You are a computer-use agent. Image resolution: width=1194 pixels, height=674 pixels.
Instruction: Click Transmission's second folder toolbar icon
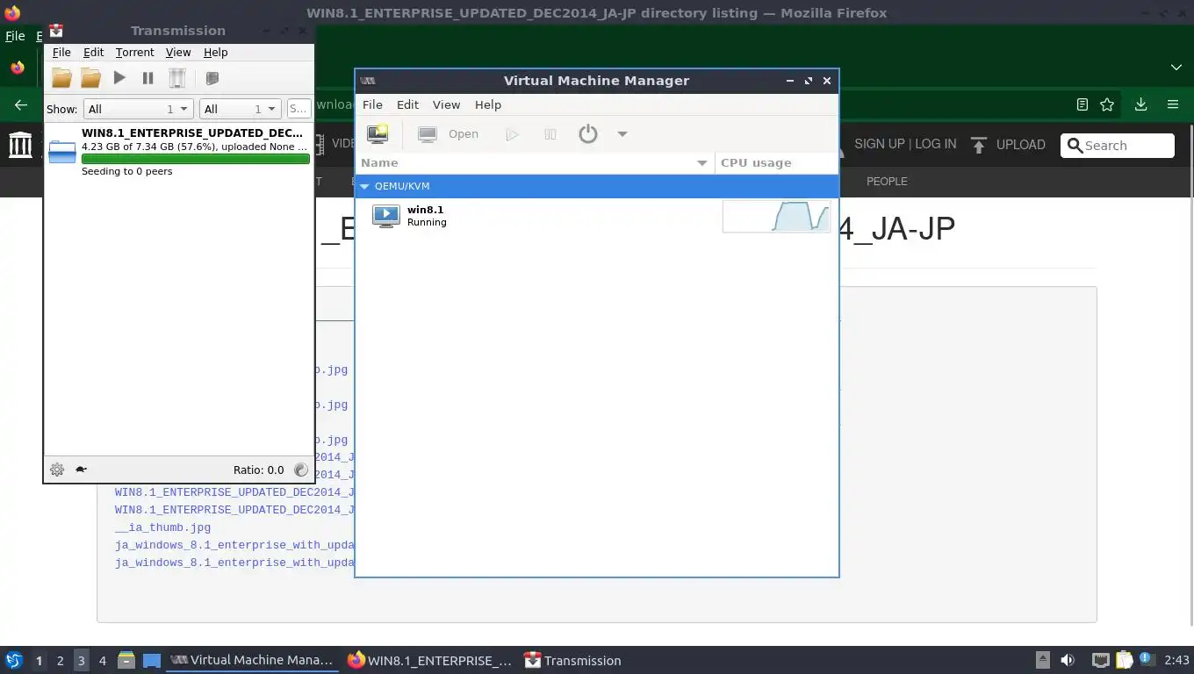coord(90,78)
